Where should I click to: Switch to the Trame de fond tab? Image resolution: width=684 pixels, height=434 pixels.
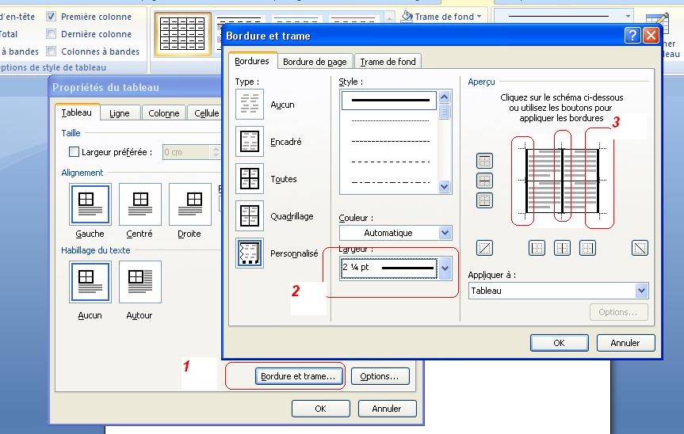click(388, 62)
